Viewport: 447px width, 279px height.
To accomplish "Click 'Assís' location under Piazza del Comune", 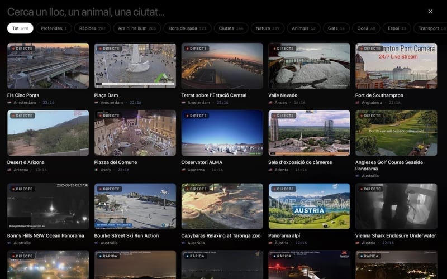I will [106, 170].
